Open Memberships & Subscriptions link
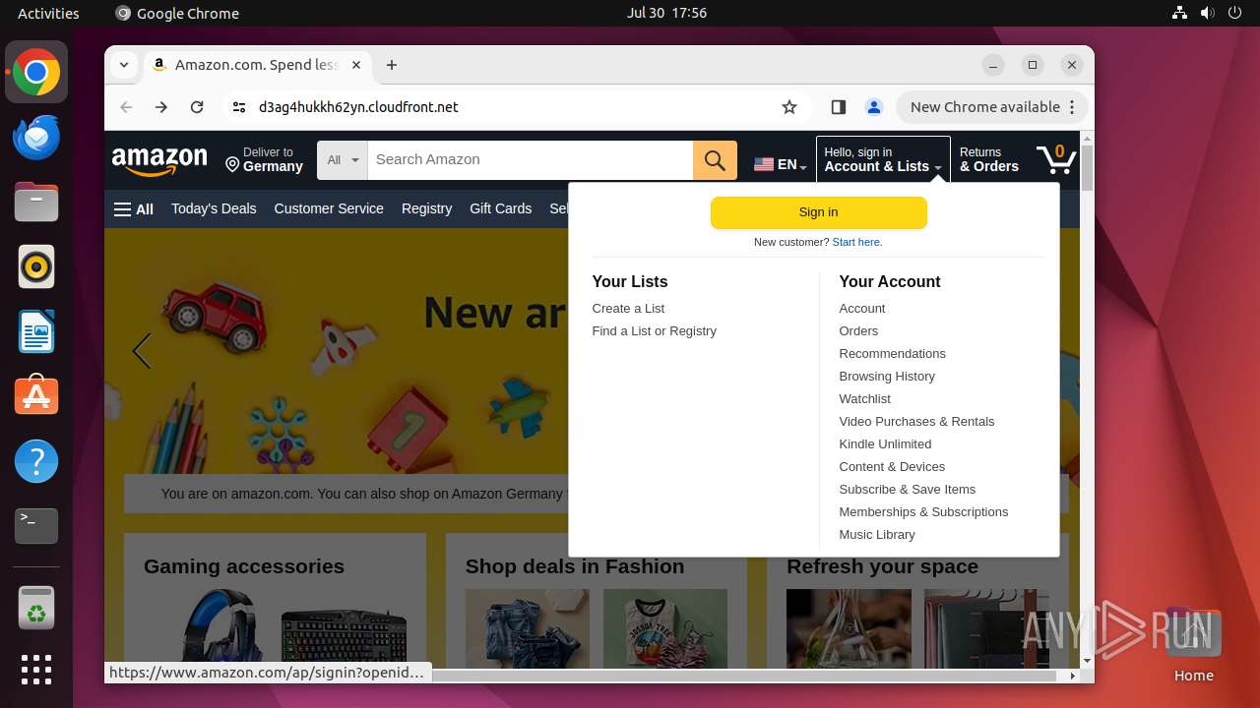This screenshot has height=708, width=1260. point(923,511)
